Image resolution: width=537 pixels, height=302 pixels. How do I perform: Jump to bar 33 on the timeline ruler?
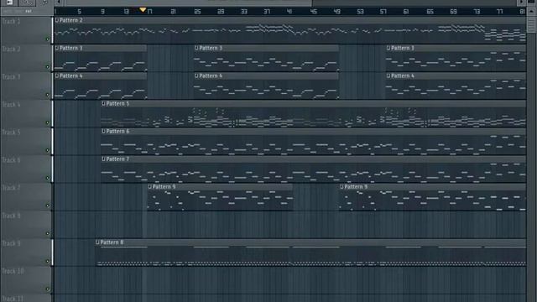(244, 12)
